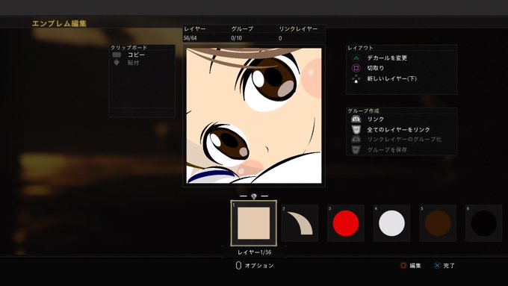508x286 pixels.
Task: Click the L2 icon for 全てのレイヤーをリンク
Action: tap(356, 129)
